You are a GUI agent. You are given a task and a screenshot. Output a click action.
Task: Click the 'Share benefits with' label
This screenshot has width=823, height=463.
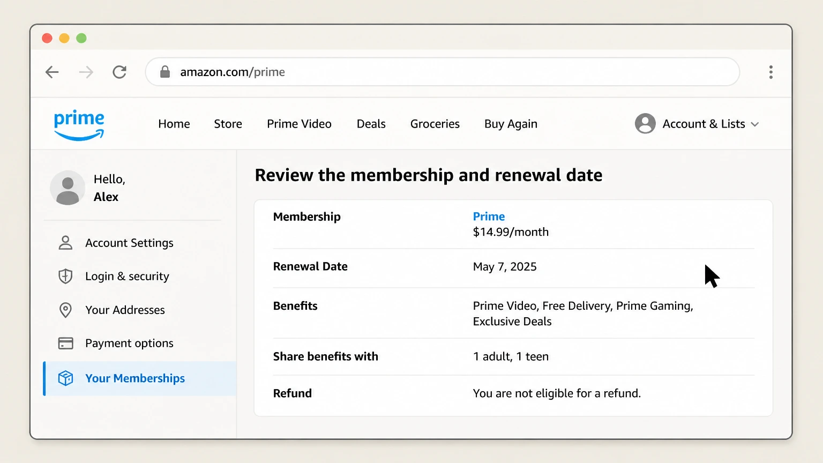point(326,356)
